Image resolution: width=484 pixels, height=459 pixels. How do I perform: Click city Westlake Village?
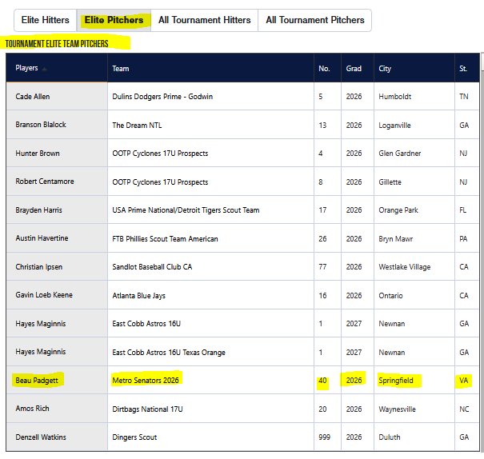[404, 267]
